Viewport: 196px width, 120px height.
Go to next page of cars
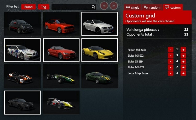point(113,6)
